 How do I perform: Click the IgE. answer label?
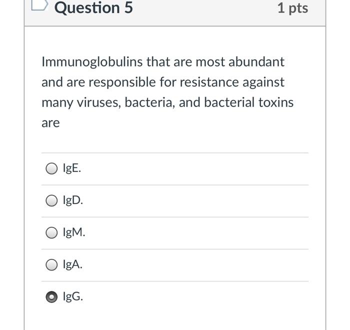point(72,168)
